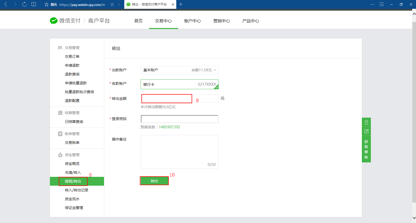Open 转入/转出记录 in sidebar

pos(76,190)
